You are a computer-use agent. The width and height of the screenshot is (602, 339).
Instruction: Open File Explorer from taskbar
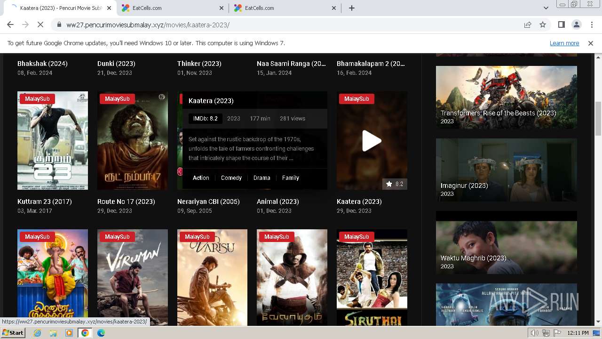point(53,333)
